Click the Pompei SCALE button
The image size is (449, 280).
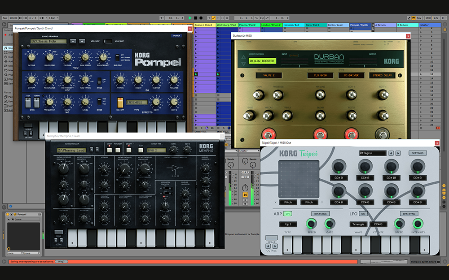pos(28,125)
